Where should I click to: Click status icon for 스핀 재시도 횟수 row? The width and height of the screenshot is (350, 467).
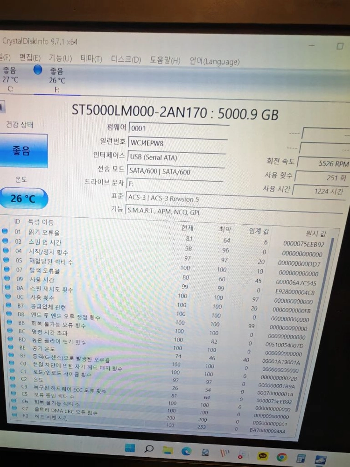[x=8, y=287]
